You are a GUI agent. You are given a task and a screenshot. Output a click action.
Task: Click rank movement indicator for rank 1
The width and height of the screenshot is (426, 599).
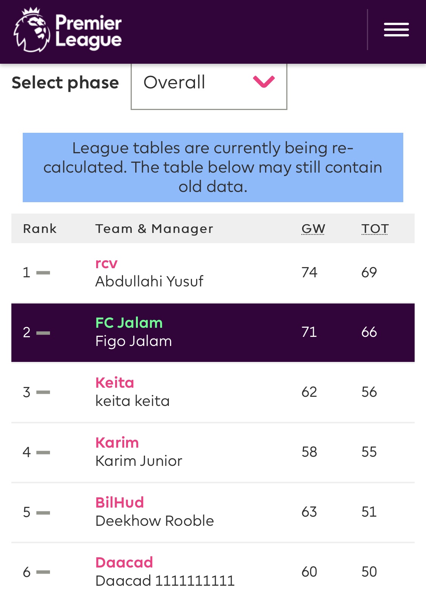point(43,273)
